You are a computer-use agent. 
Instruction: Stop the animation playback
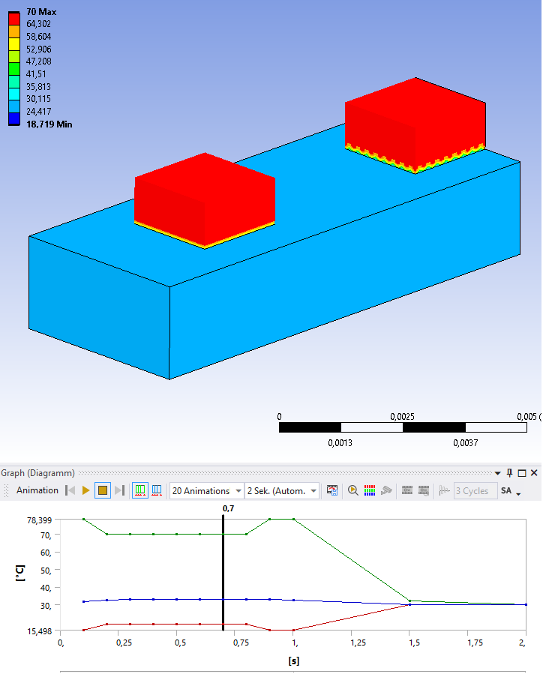(x=103, y=490)
